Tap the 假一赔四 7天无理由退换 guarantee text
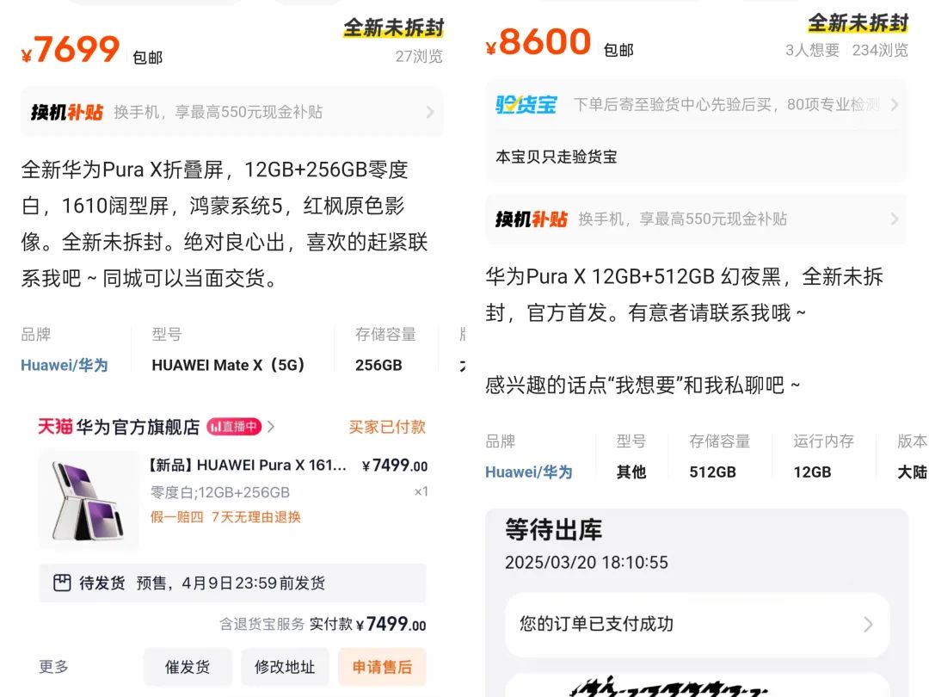 pos(225,517)
